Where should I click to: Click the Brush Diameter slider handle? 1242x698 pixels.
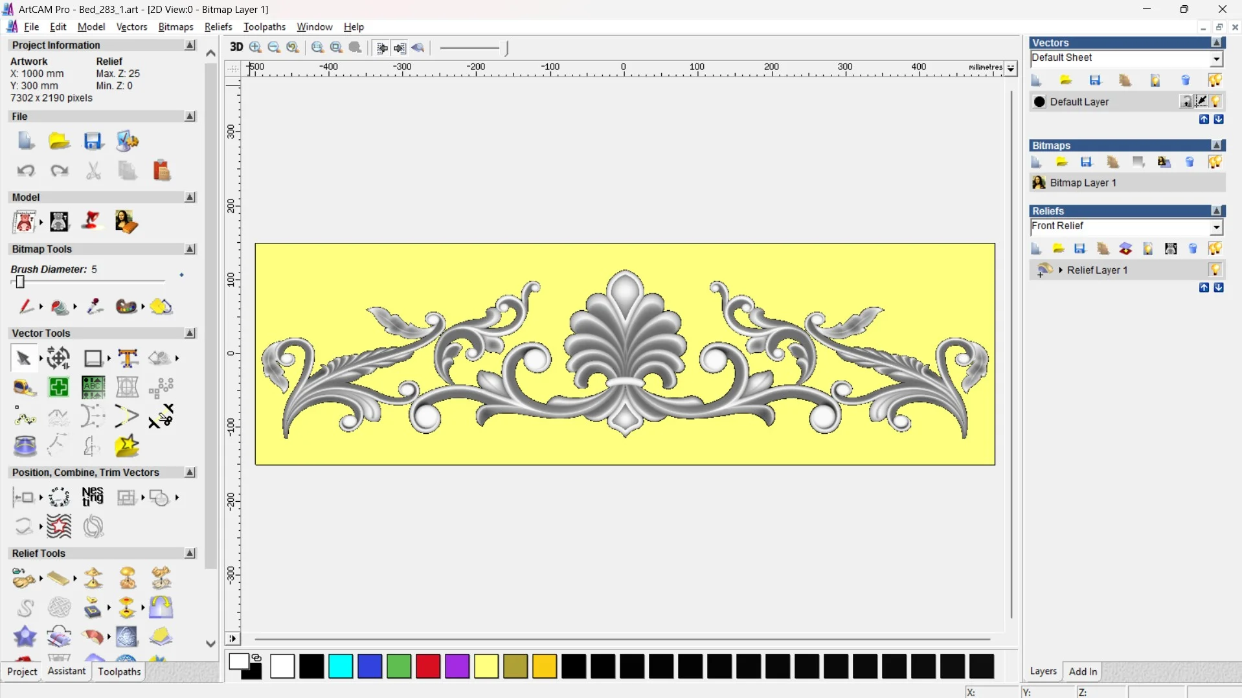tap(20, 282)
